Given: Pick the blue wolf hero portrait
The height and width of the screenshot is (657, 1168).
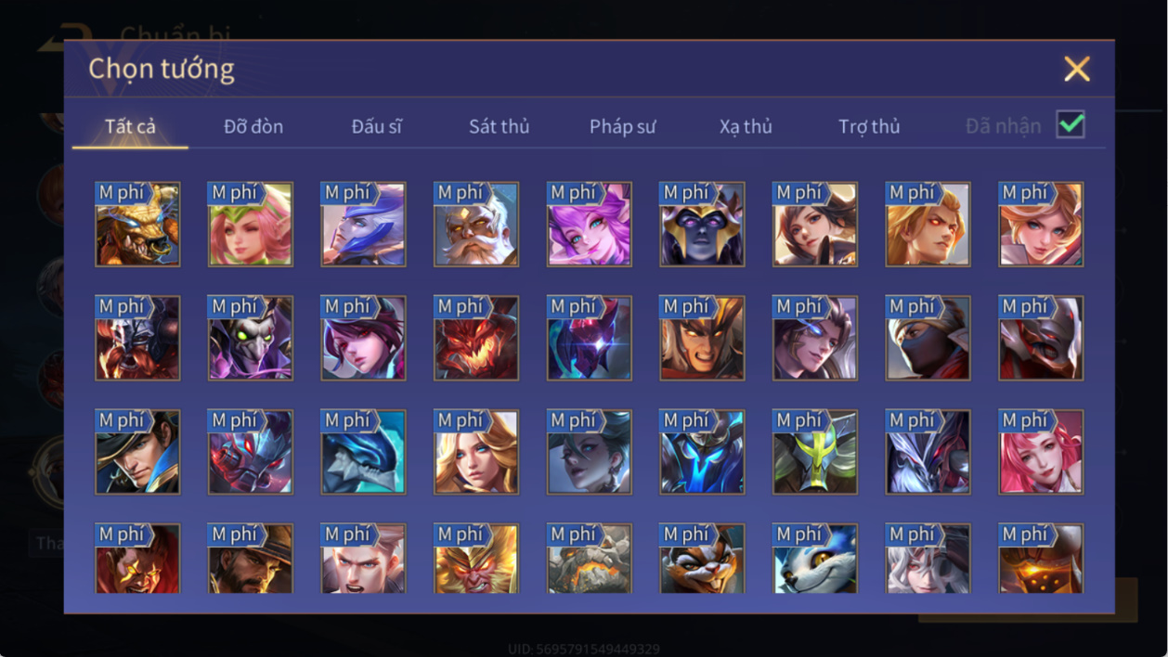Looking at the screenshot, I should tap(815, 559).
